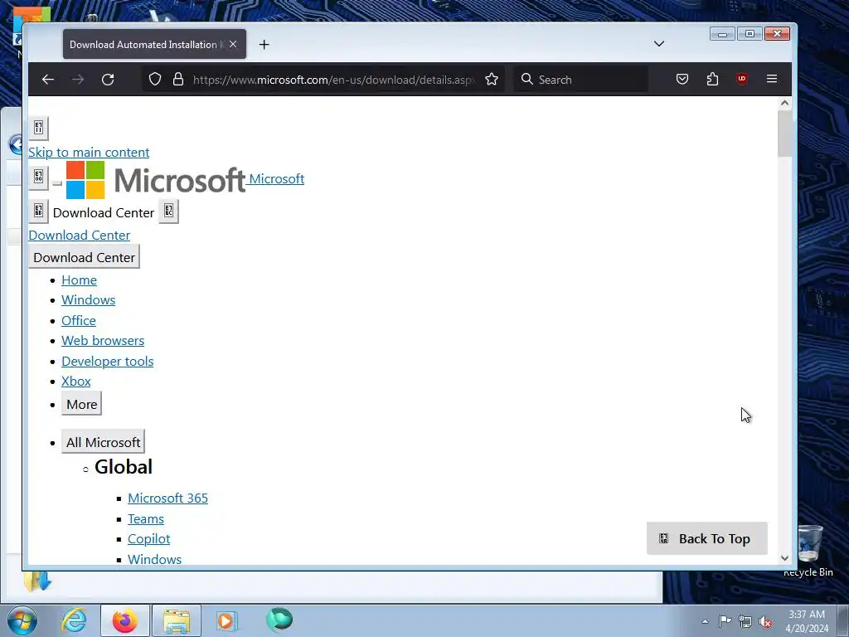The width and height of the screenshot is (849, 637).
Task: Click the Back To Top button
Action: click(x=706, y=538)
